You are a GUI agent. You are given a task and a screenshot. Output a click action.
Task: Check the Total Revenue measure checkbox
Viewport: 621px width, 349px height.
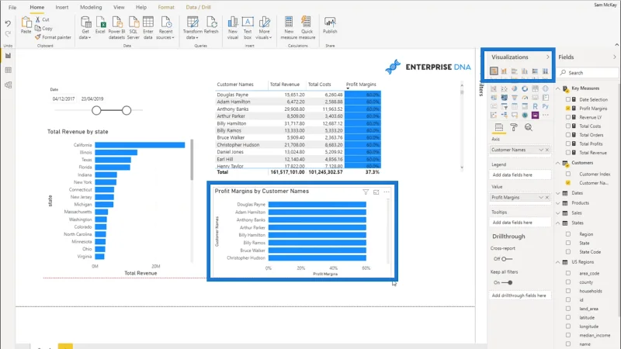568,152
